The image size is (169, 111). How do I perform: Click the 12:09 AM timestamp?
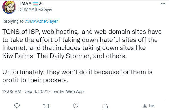12,91
